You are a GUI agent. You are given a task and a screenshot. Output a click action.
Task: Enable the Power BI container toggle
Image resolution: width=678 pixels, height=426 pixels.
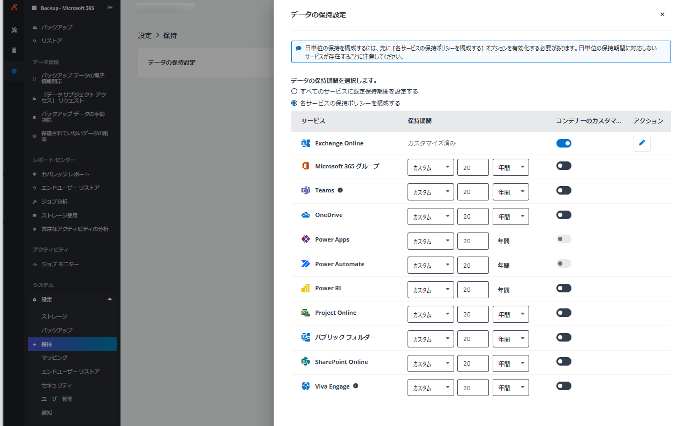(564, 288)
